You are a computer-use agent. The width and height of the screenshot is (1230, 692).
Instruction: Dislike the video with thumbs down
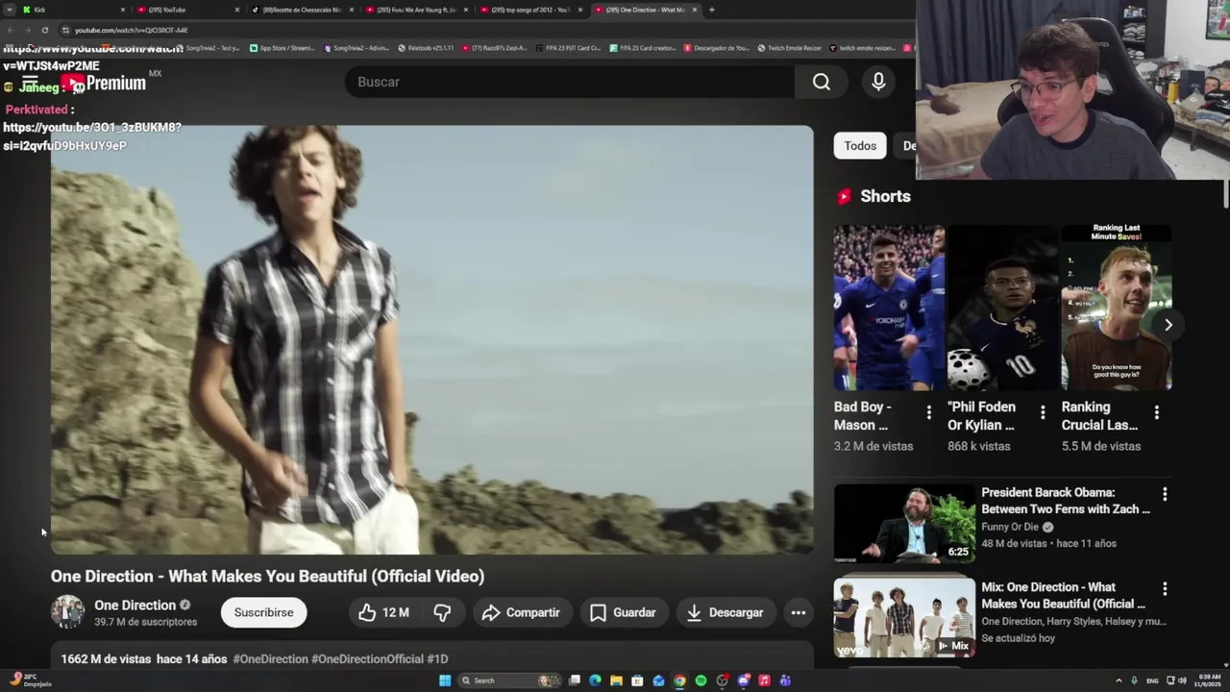click(x=442, y=612)
